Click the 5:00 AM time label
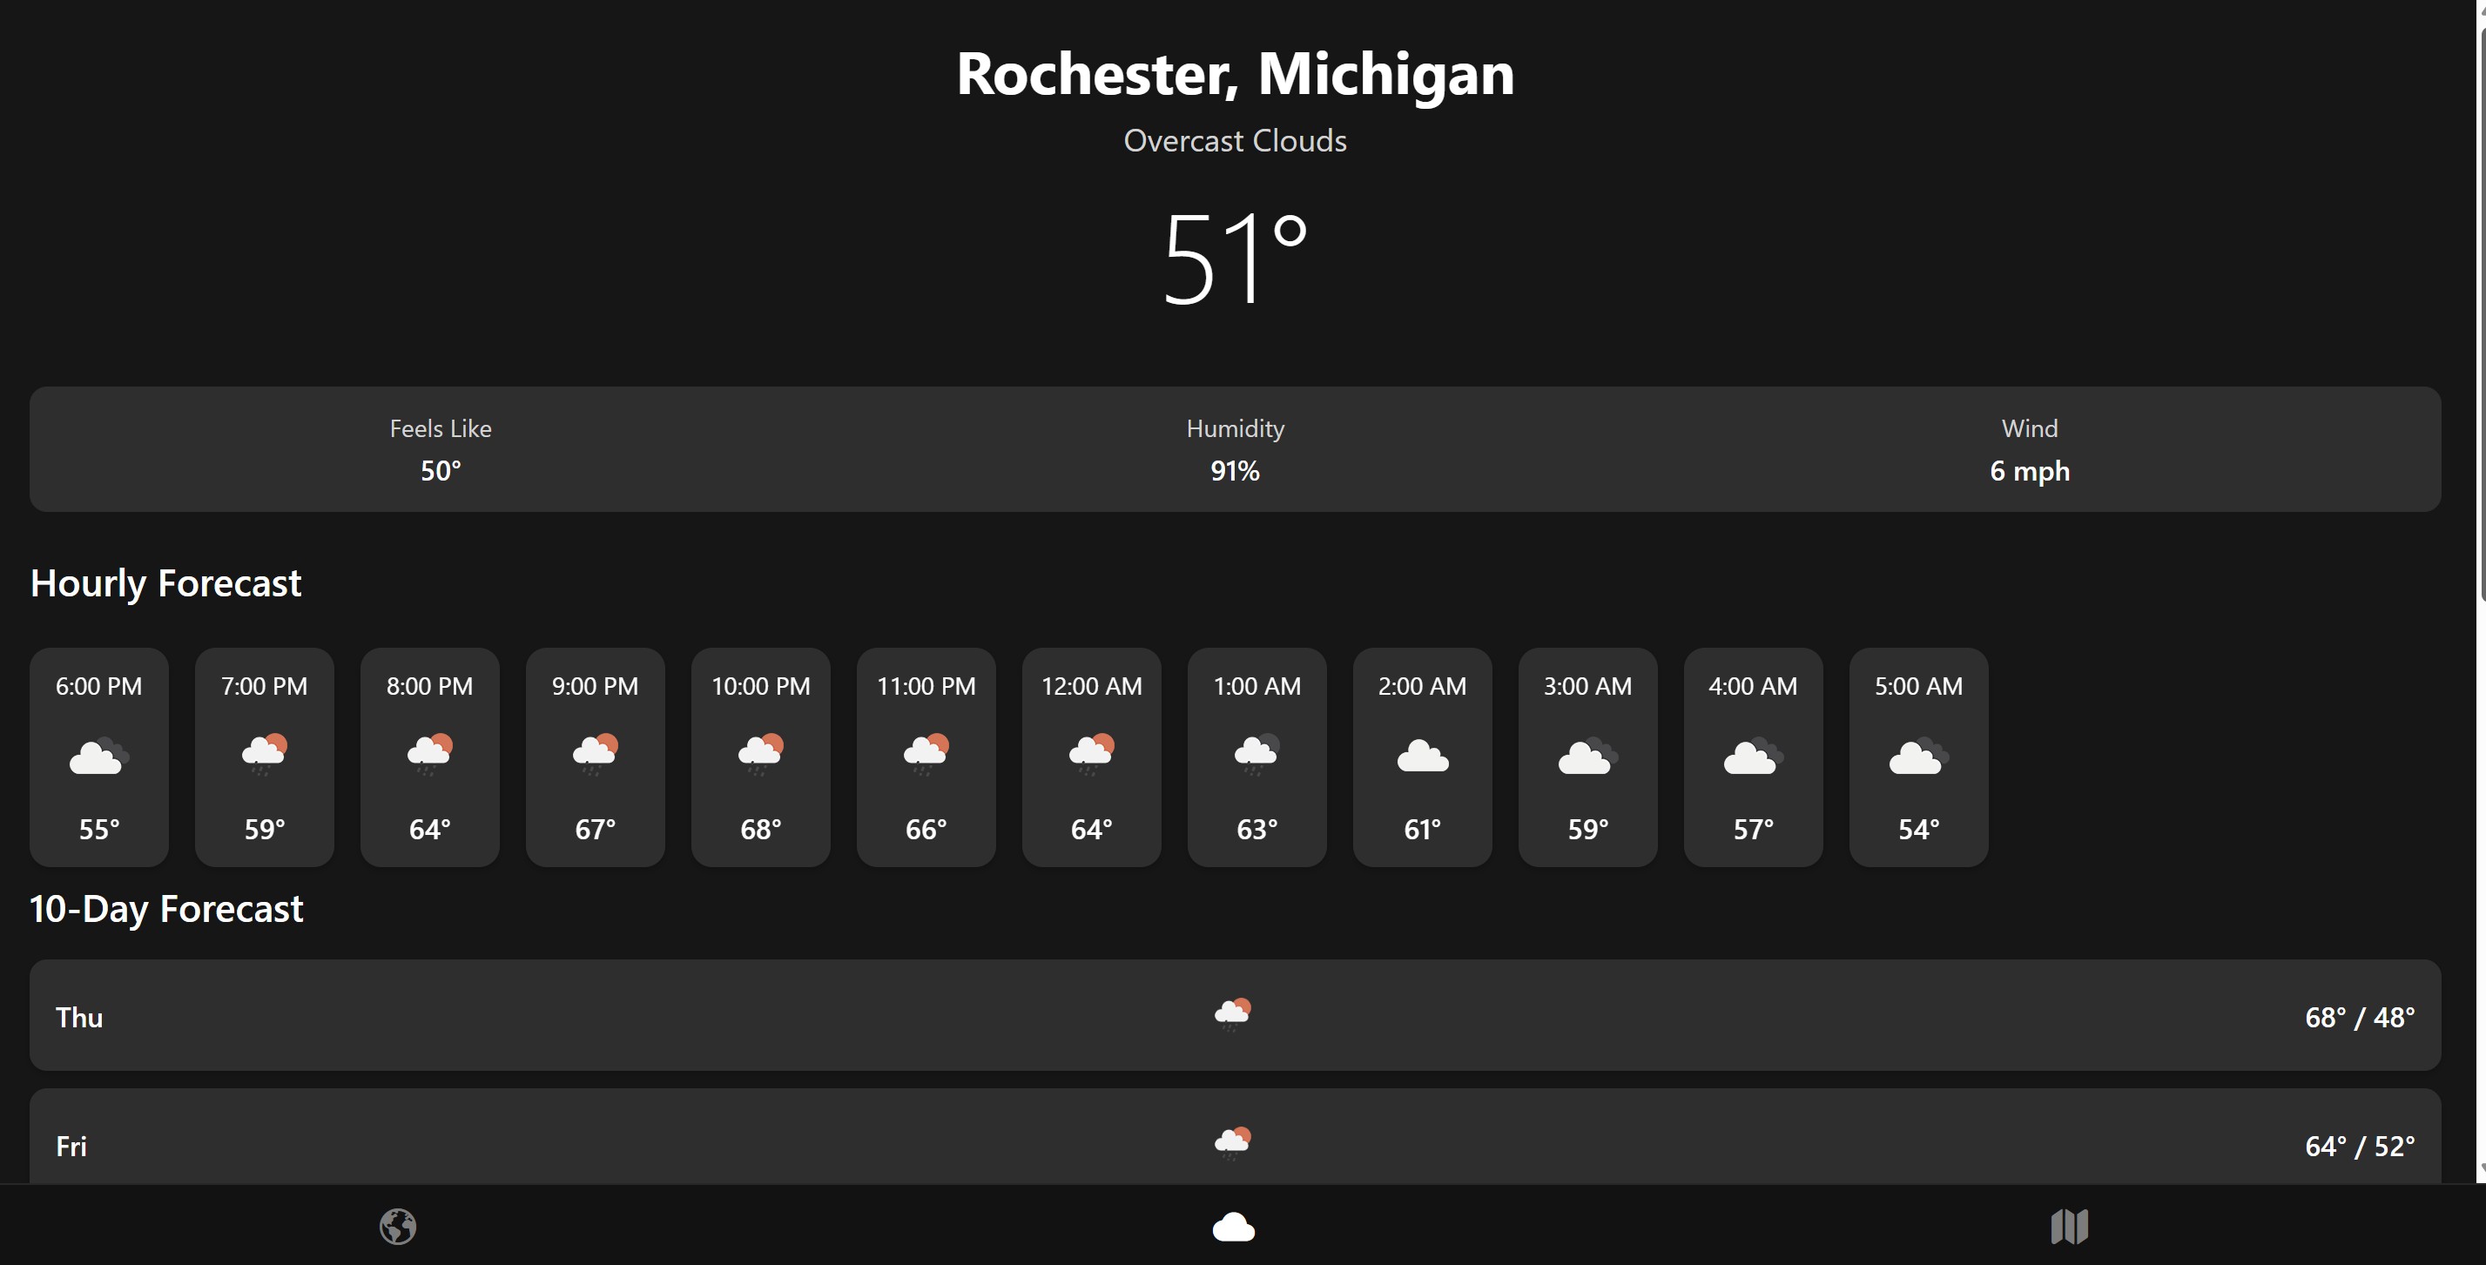Screen dimensions: 2486x1265 [x=1918, y=686]
